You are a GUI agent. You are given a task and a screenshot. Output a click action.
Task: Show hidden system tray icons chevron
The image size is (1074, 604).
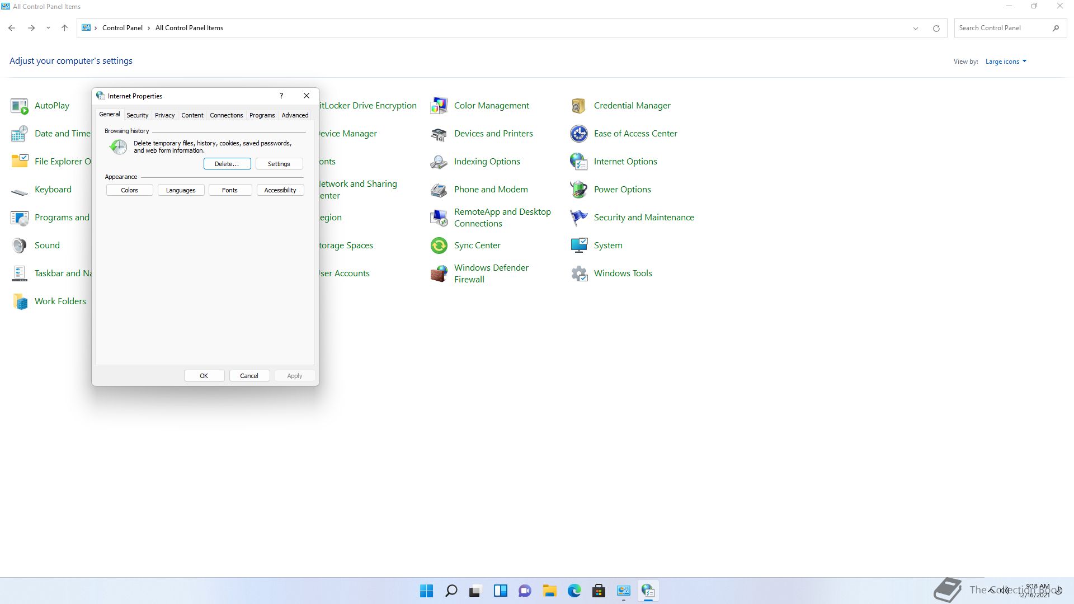992,590
